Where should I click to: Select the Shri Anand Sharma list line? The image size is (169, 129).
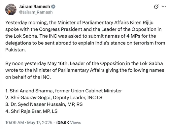(x=64, y=91)
